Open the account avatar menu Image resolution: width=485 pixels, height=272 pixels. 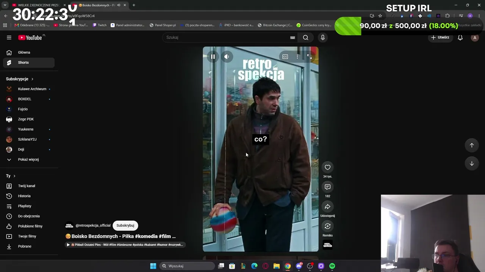pos(475,37)
